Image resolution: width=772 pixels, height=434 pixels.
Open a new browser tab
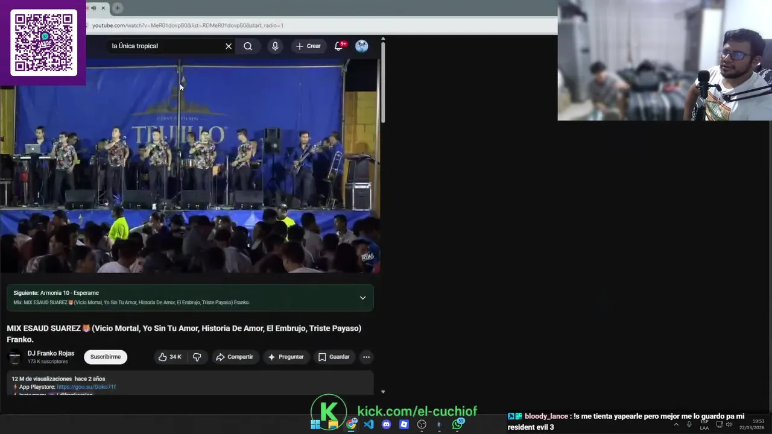[117, 8]
